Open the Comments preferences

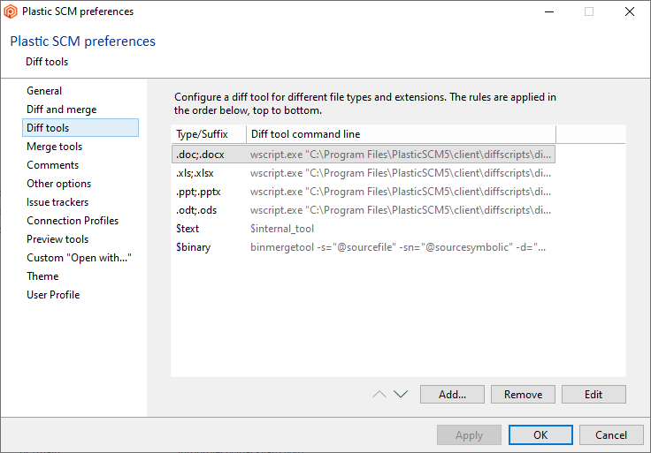[53, 165]
